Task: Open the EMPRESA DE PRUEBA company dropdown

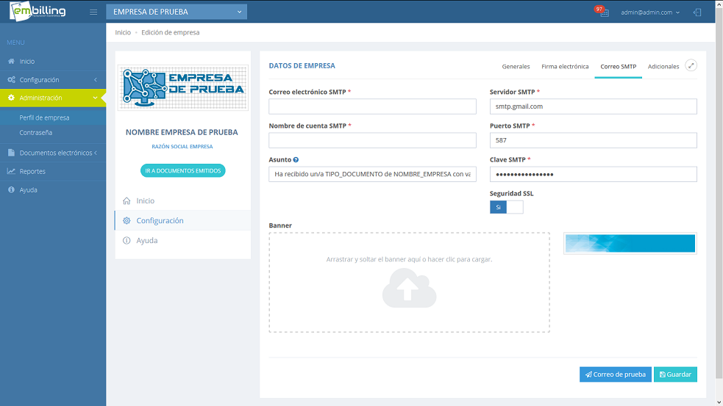Action: tap(177, 12)
